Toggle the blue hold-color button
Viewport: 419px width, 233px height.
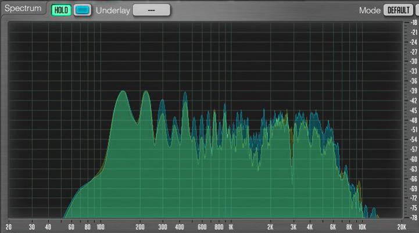83,10
